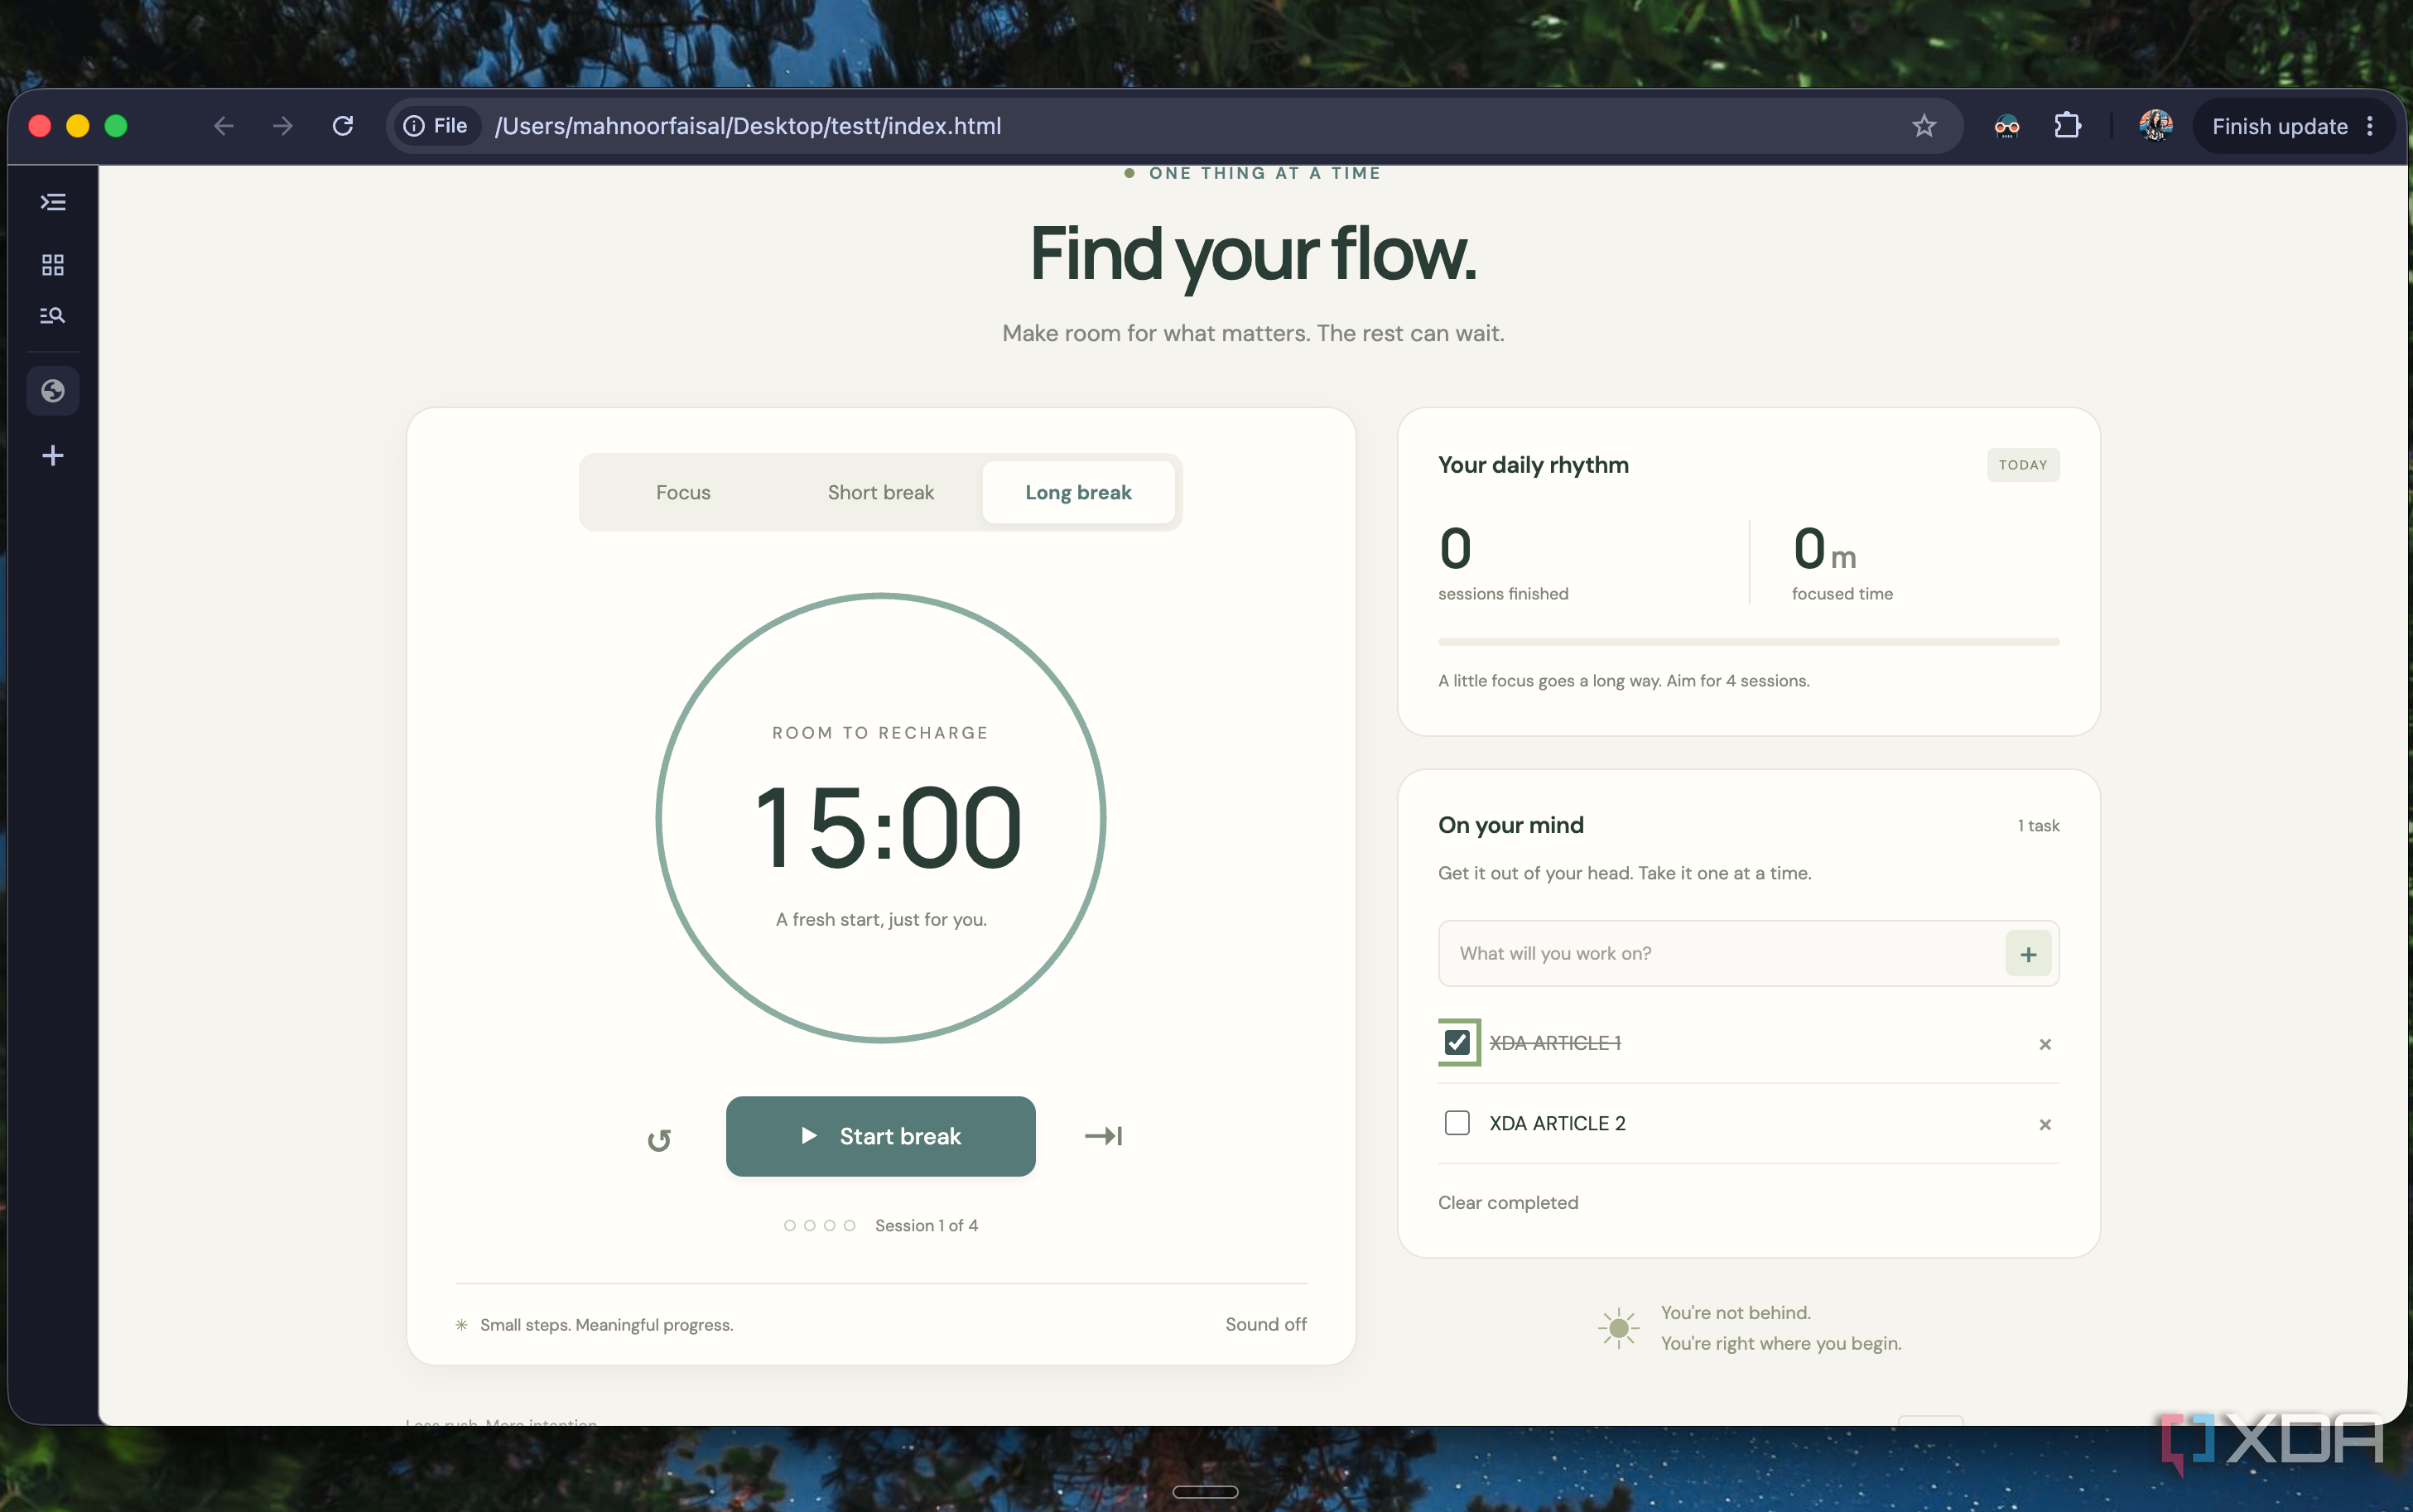Bookmark this page with the star icon
This screenshot has width=2413, height=1512.
click(x=1924, y=126)
